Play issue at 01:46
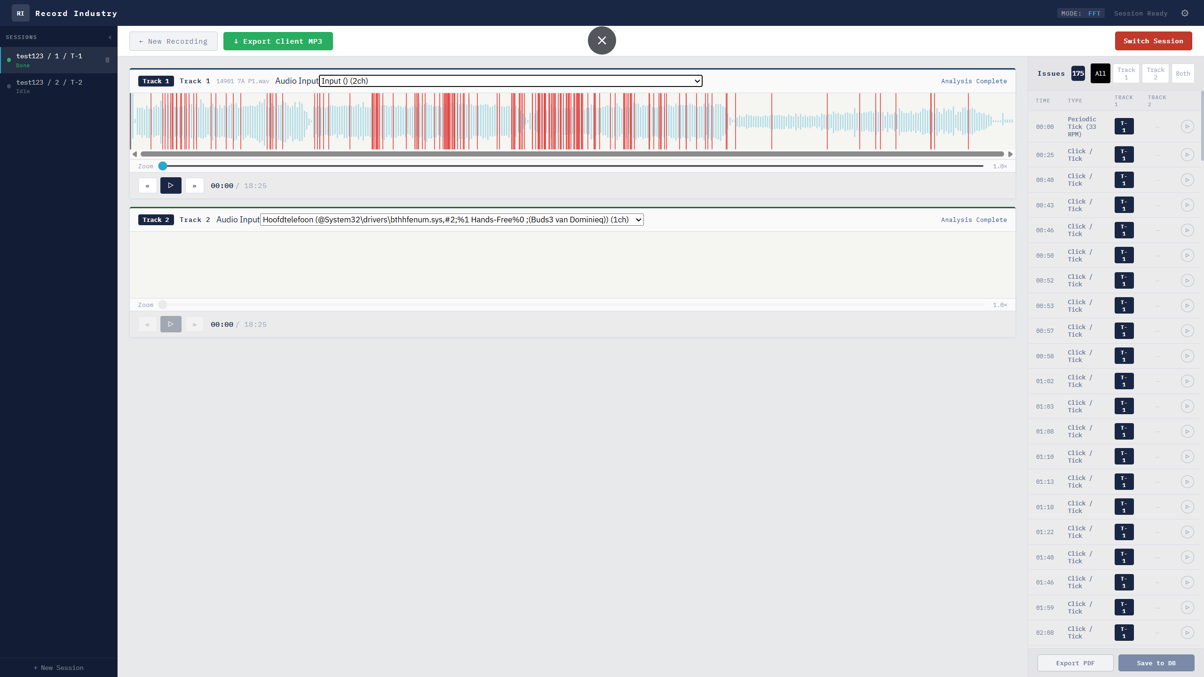The width and height of the screenshot is (1204, 677). click(1187, 582)
